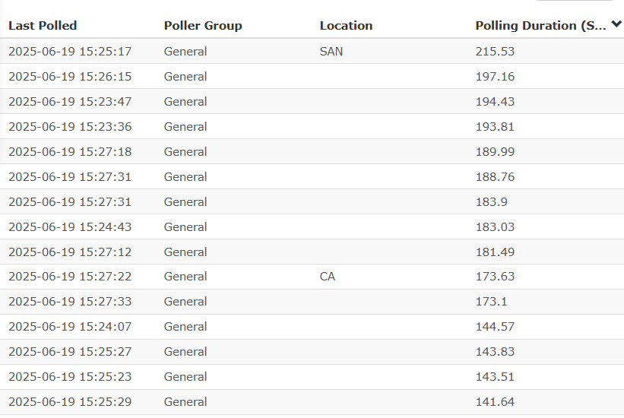Select the row with duration 189.99
Image resolution: width=624 pixels, height=418 pixels.
pos(312,152)
